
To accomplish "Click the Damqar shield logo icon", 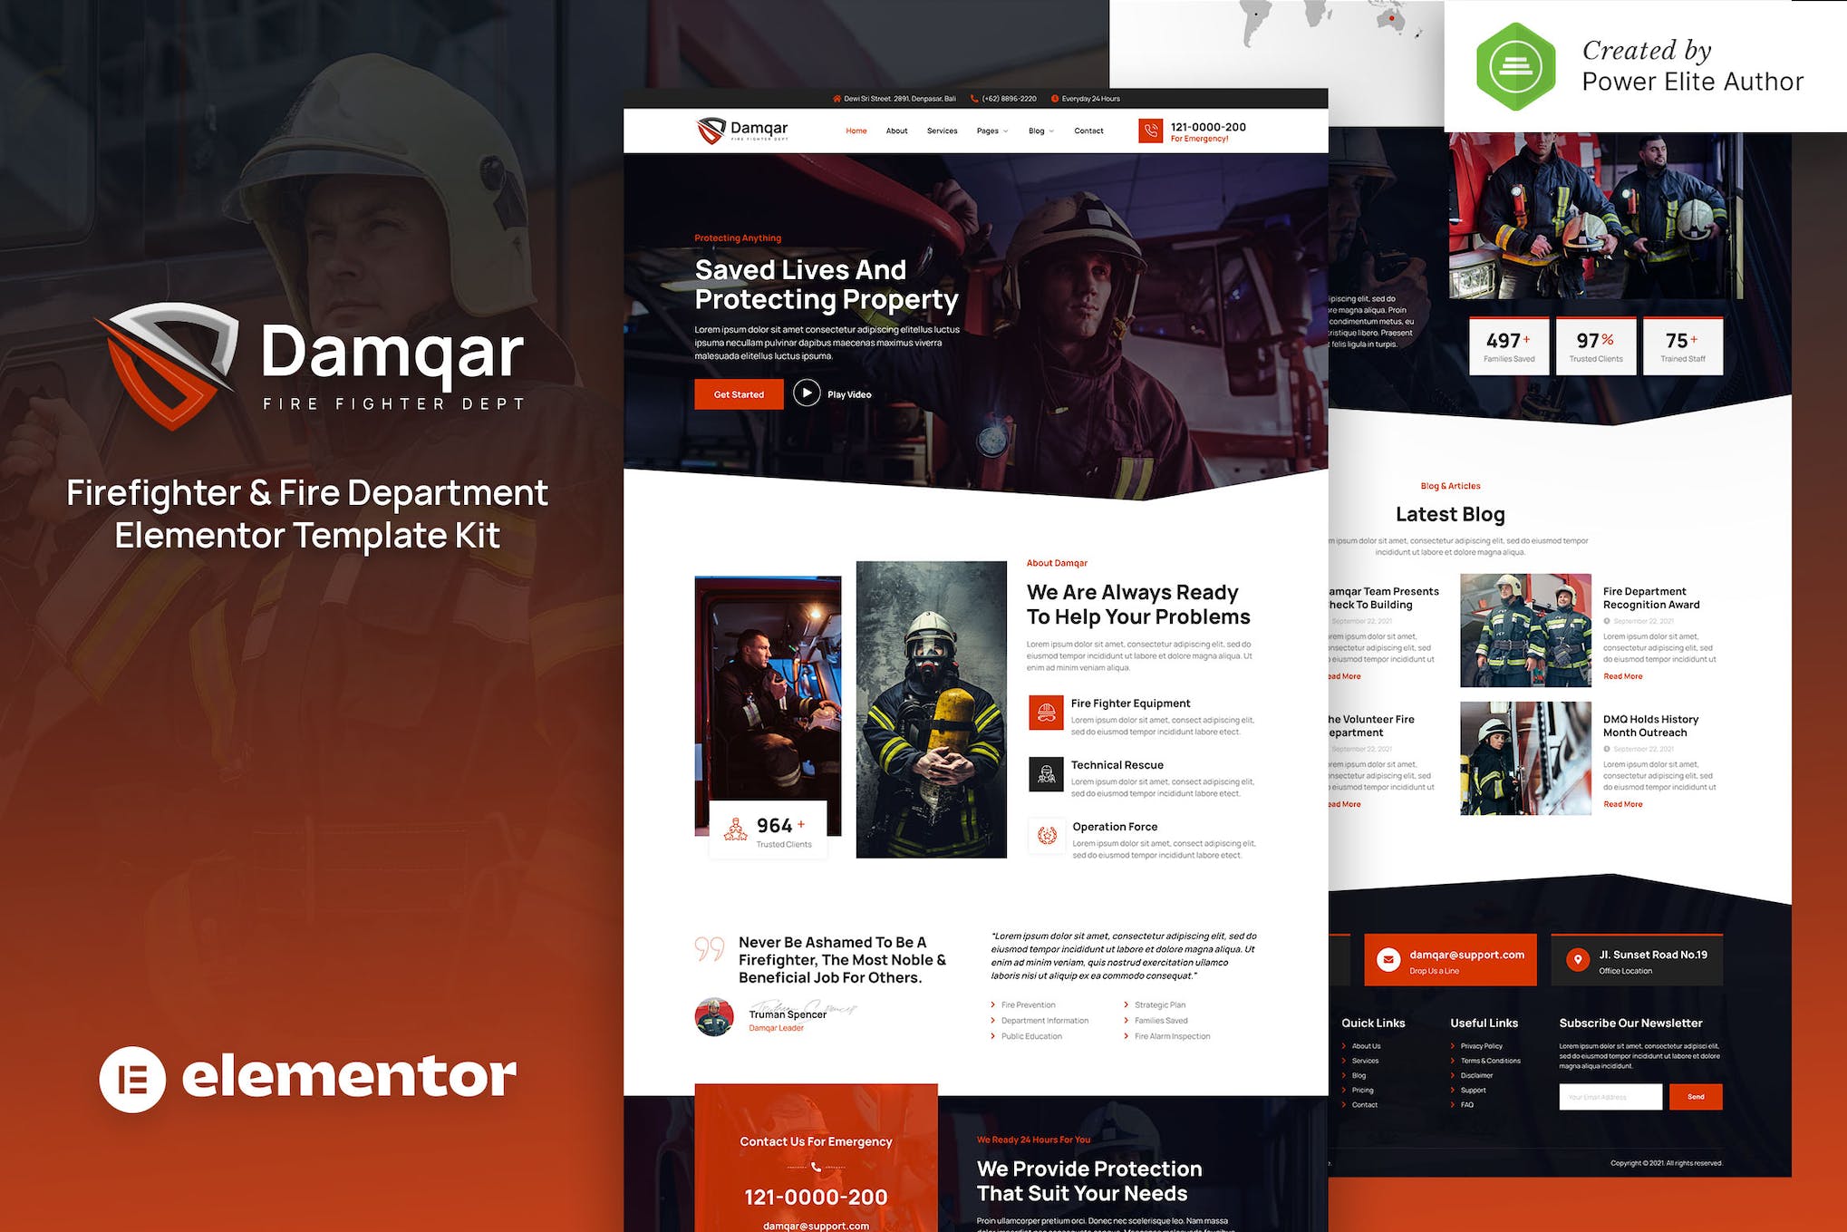I will (687, 133).
